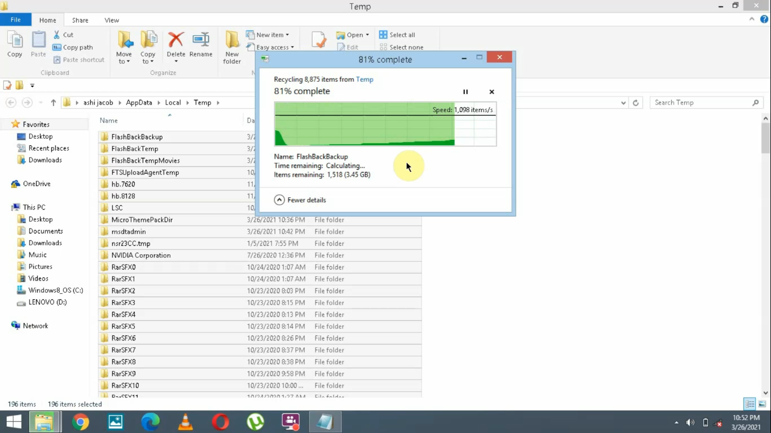Screen dimensions: 771x433
Task: Click the Search Temp input field
Action: (700, 102)
